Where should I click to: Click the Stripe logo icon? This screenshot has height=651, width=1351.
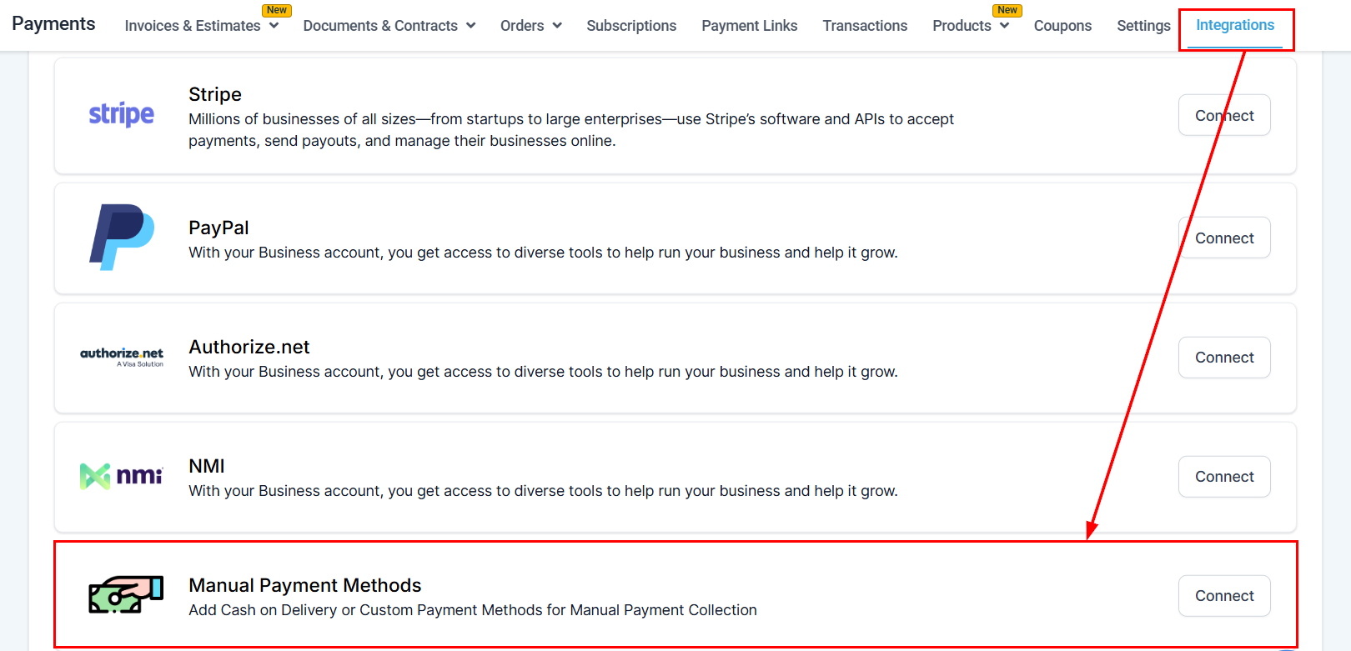(122, 114)
